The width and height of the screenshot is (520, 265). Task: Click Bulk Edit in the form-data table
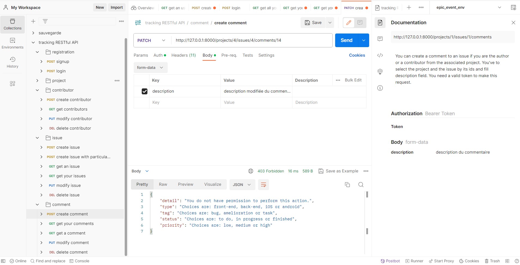[353, 80]
